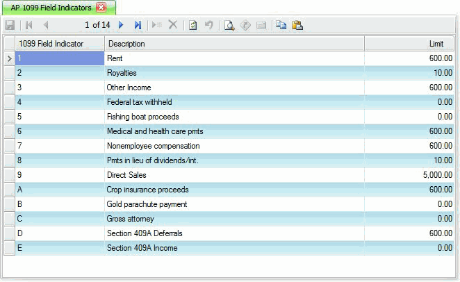Click the Delete X toolbar icon
This screenshot has height=282, width=460.
pos(173,25)
